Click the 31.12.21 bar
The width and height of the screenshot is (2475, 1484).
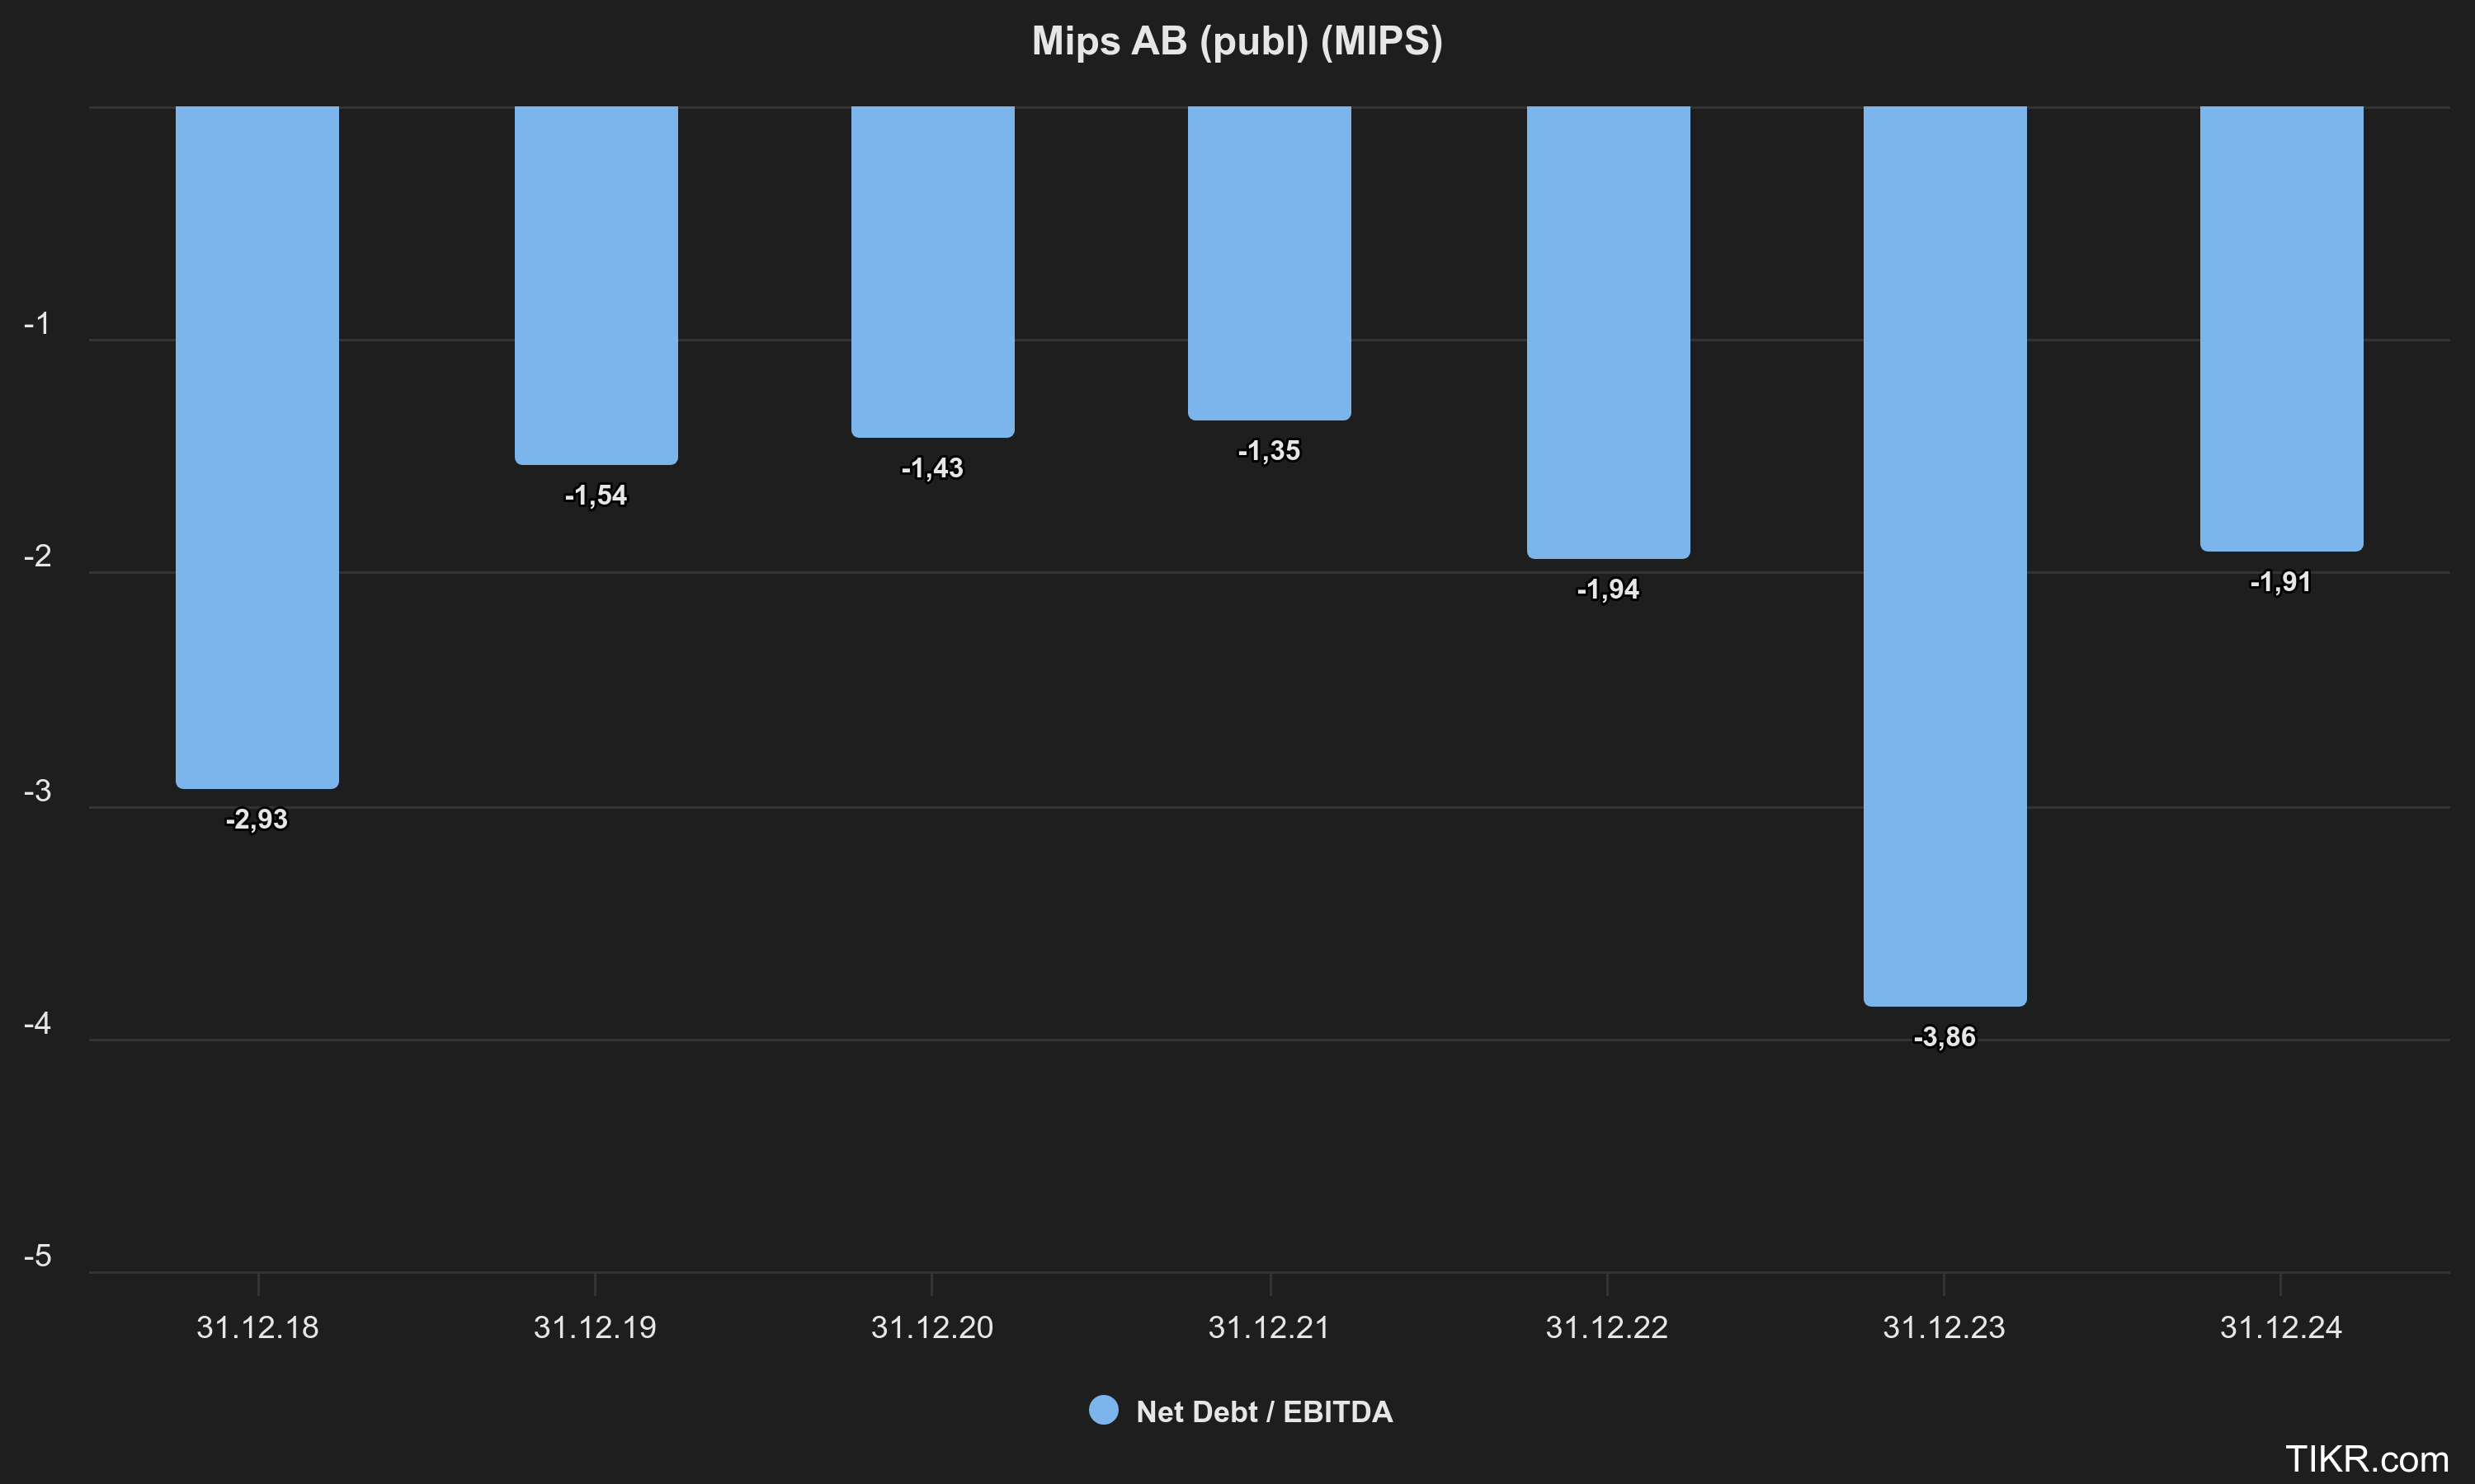[x=1269, y=262]
